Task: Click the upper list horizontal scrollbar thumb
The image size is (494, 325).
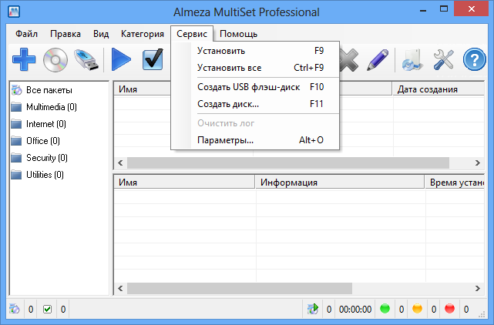Action: click(x=288, y=162)
